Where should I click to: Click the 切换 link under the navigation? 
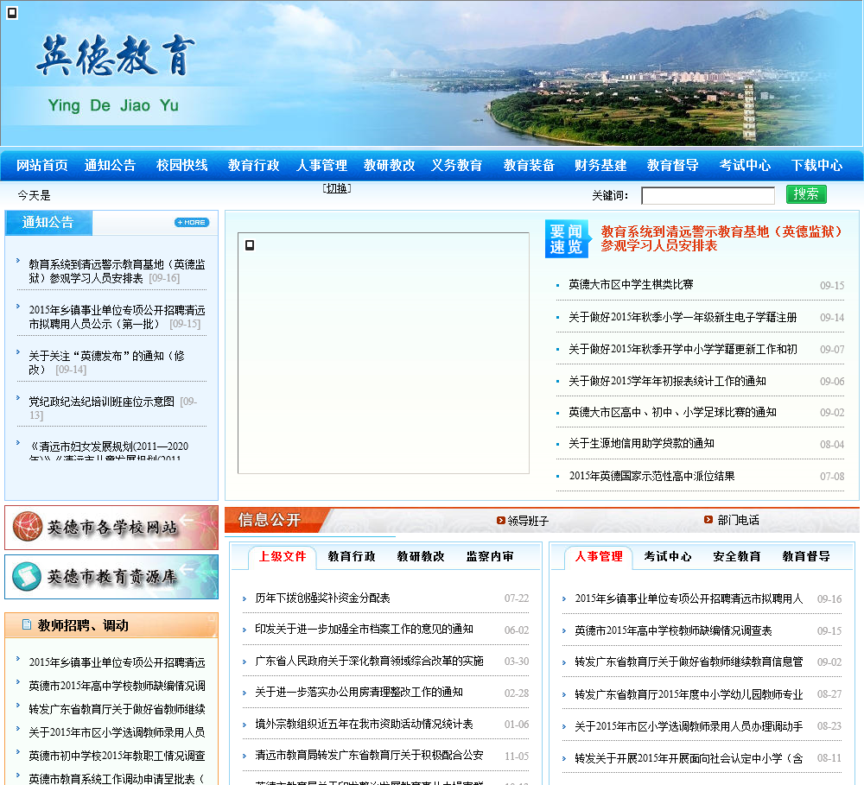coord(337,188)
